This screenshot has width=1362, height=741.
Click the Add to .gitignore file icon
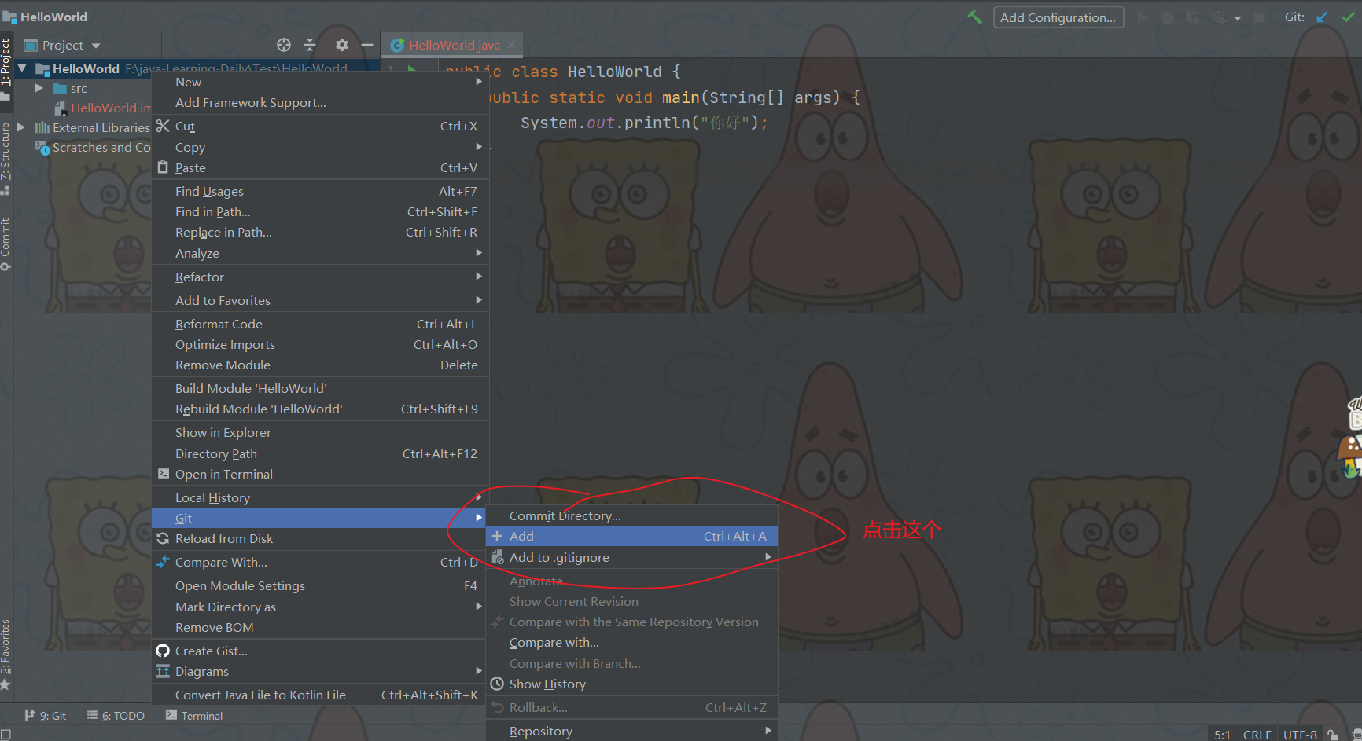pyautogui.click(x=497, y=557)
